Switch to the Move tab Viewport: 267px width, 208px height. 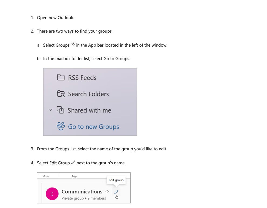(45, 176)
